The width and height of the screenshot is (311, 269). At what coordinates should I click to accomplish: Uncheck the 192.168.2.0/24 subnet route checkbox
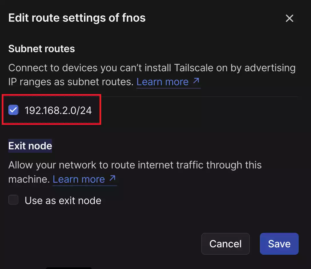[13, 110]
